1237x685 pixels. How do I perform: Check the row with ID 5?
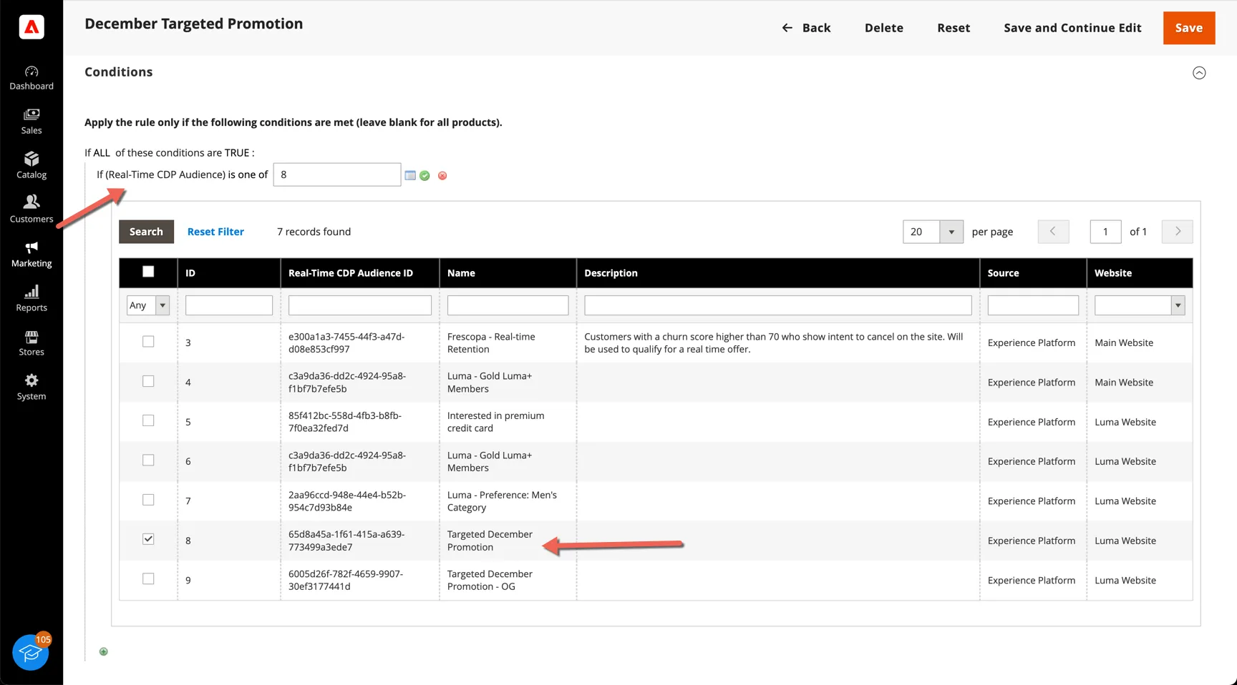tap(148, 420)
